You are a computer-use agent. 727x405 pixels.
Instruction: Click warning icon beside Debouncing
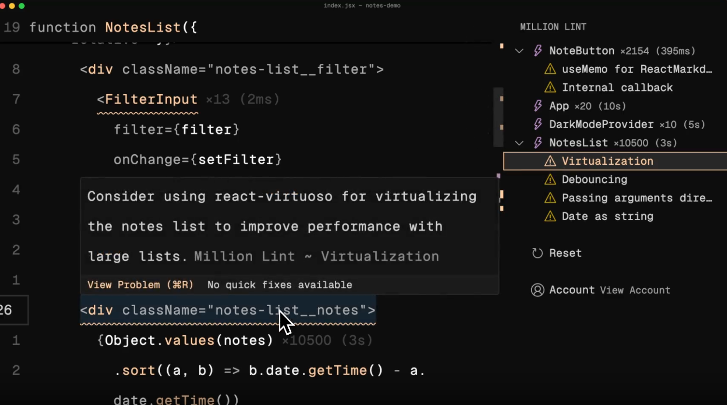(550, 180)
